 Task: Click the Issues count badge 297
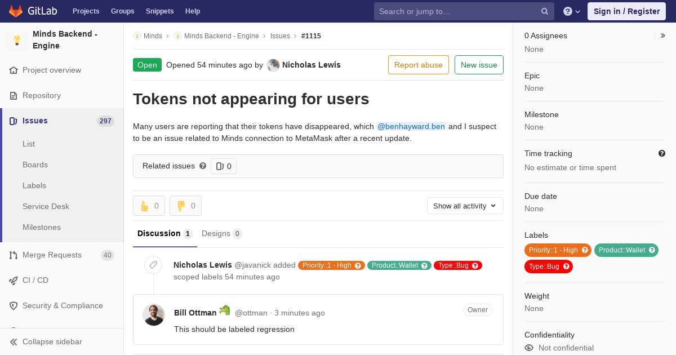pos(105,121)
